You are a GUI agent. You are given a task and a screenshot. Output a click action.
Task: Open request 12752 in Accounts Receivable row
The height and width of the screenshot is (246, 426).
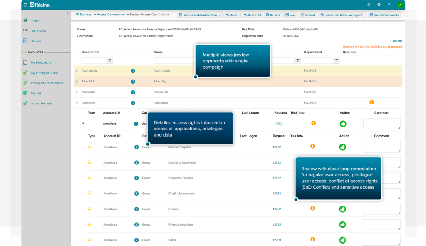[277, 163]
